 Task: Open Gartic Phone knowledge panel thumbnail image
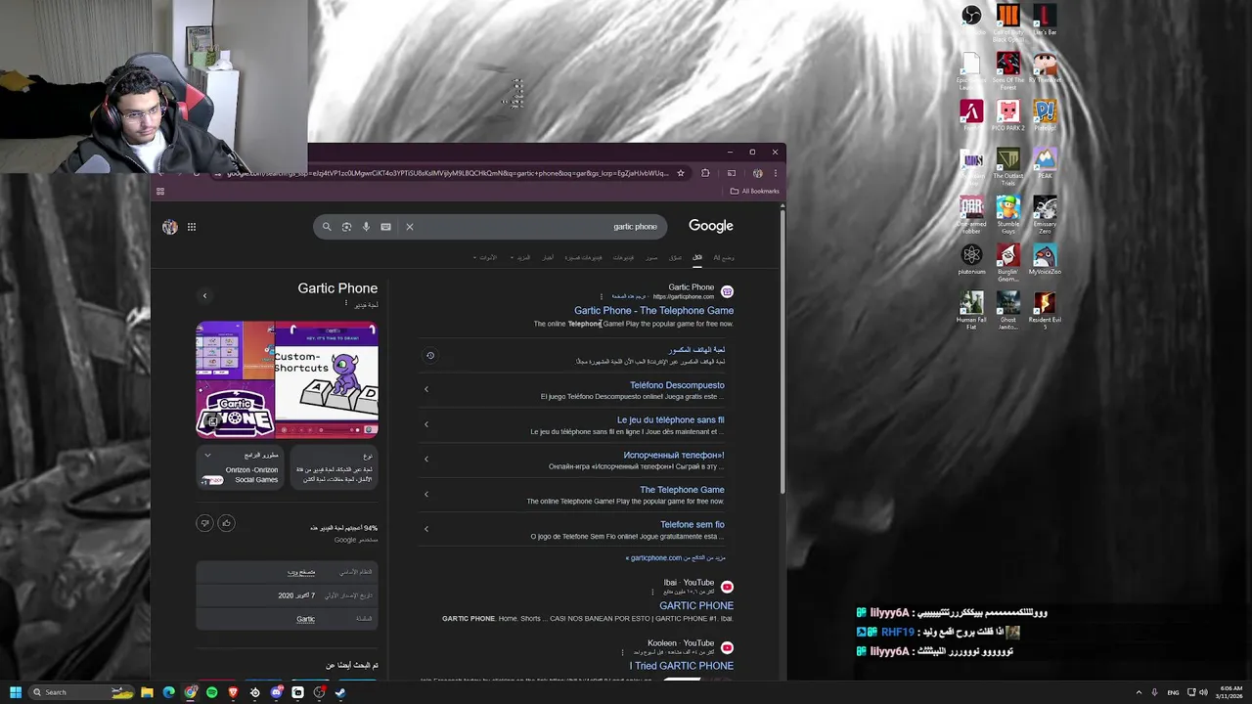click(287, 379)
